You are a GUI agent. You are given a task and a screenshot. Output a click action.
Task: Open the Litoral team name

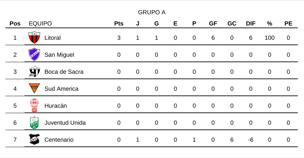click(52, 38)
